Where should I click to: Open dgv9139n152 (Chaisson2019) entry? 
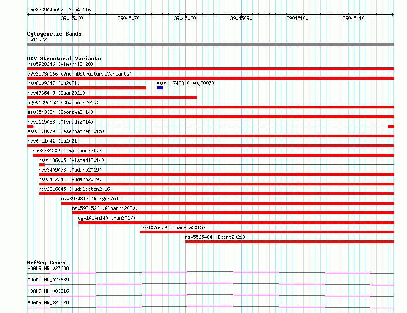point(63,103)
